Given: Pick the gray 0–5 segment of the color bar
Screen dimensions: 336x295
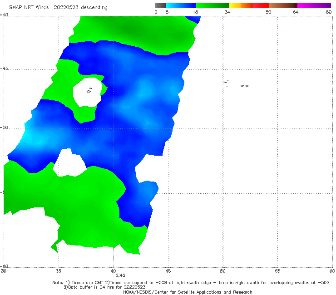Looking at the screenshot, I should [161, 5].
